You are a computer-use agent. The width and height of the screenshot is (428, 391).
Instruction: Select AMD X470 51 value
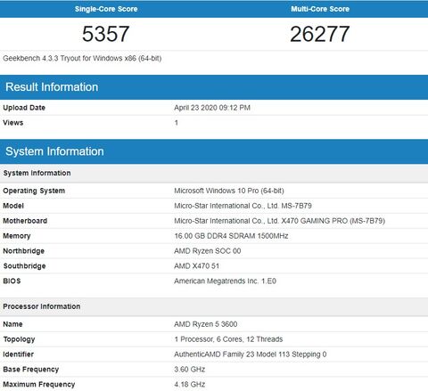197,266
